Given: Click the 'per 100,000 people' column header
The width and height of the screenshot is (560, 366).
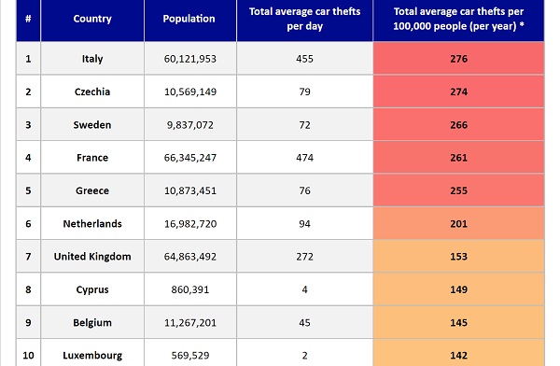Looking at the screenshot, I should tap(458, 19).
